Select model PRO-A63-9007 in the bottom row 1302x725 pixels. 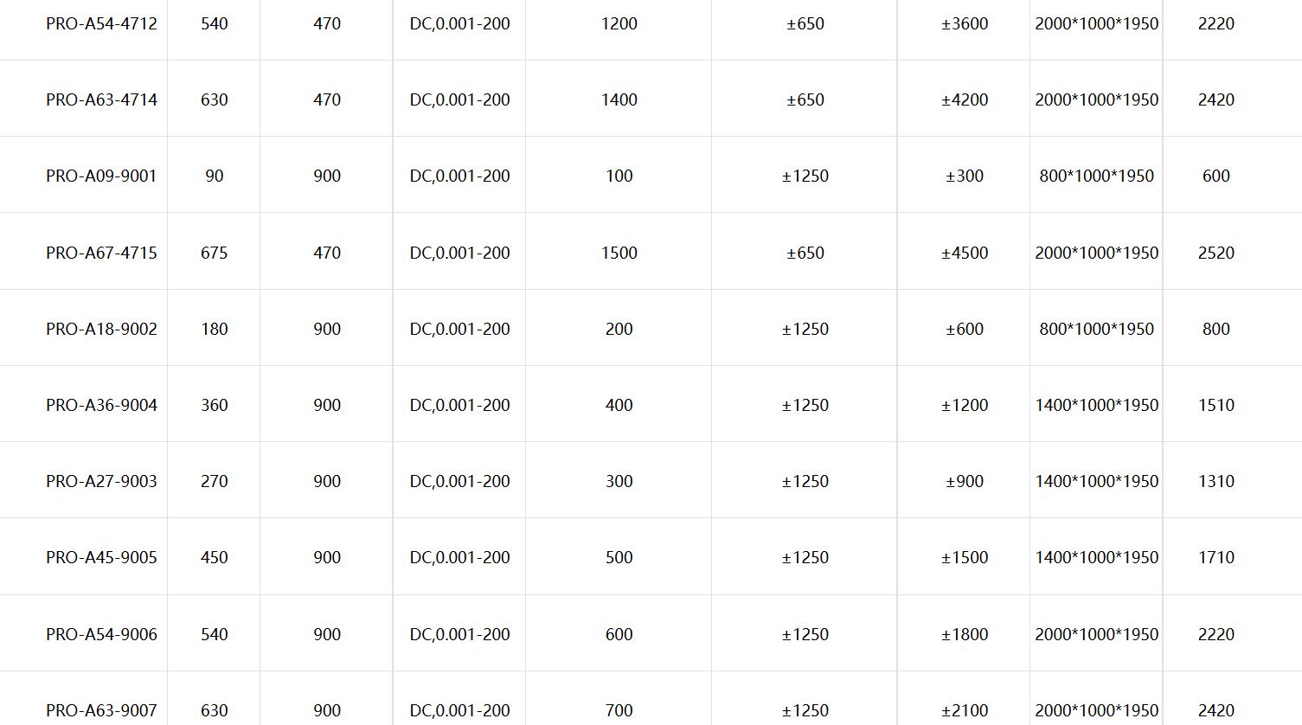pyautogui.click(x=101, y=711)
